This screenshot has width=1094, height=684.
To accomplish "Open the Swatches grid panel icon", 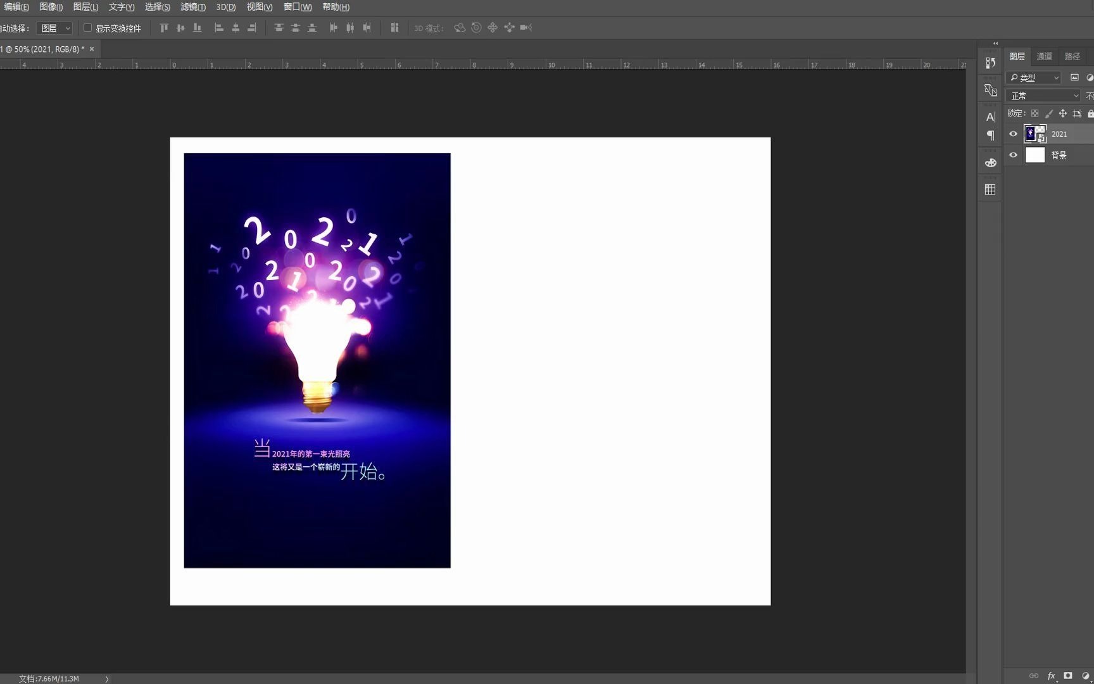I will point(991,189).
